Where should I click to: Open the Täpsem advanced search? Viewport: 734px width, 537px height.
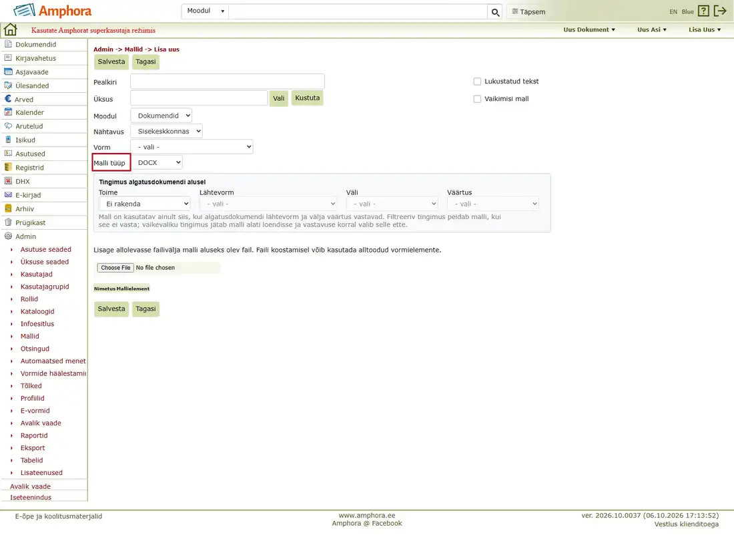pos(528,12)
